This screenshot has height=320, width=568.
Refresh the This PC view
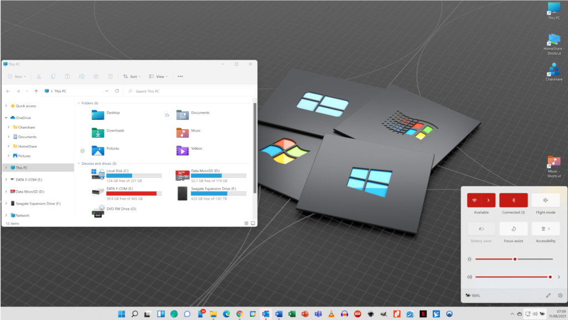click(x=117, y=91)
